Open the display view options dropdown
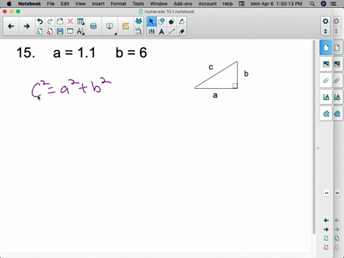The image size is (344, 258). click(x=110, y=27)
